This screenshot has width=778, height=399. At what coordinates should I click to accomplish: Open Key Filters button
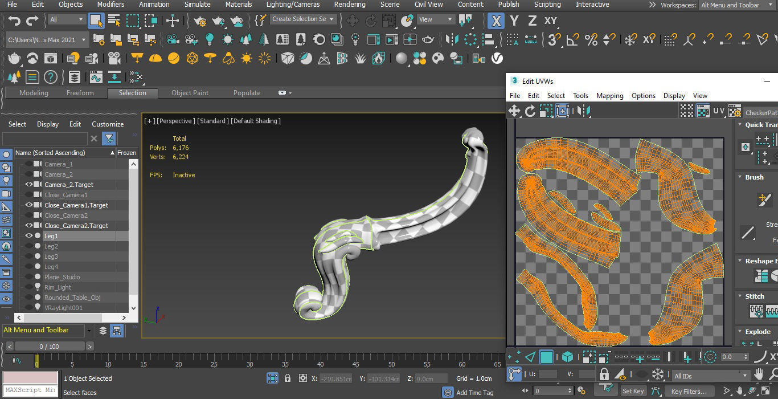pos(689,391)
